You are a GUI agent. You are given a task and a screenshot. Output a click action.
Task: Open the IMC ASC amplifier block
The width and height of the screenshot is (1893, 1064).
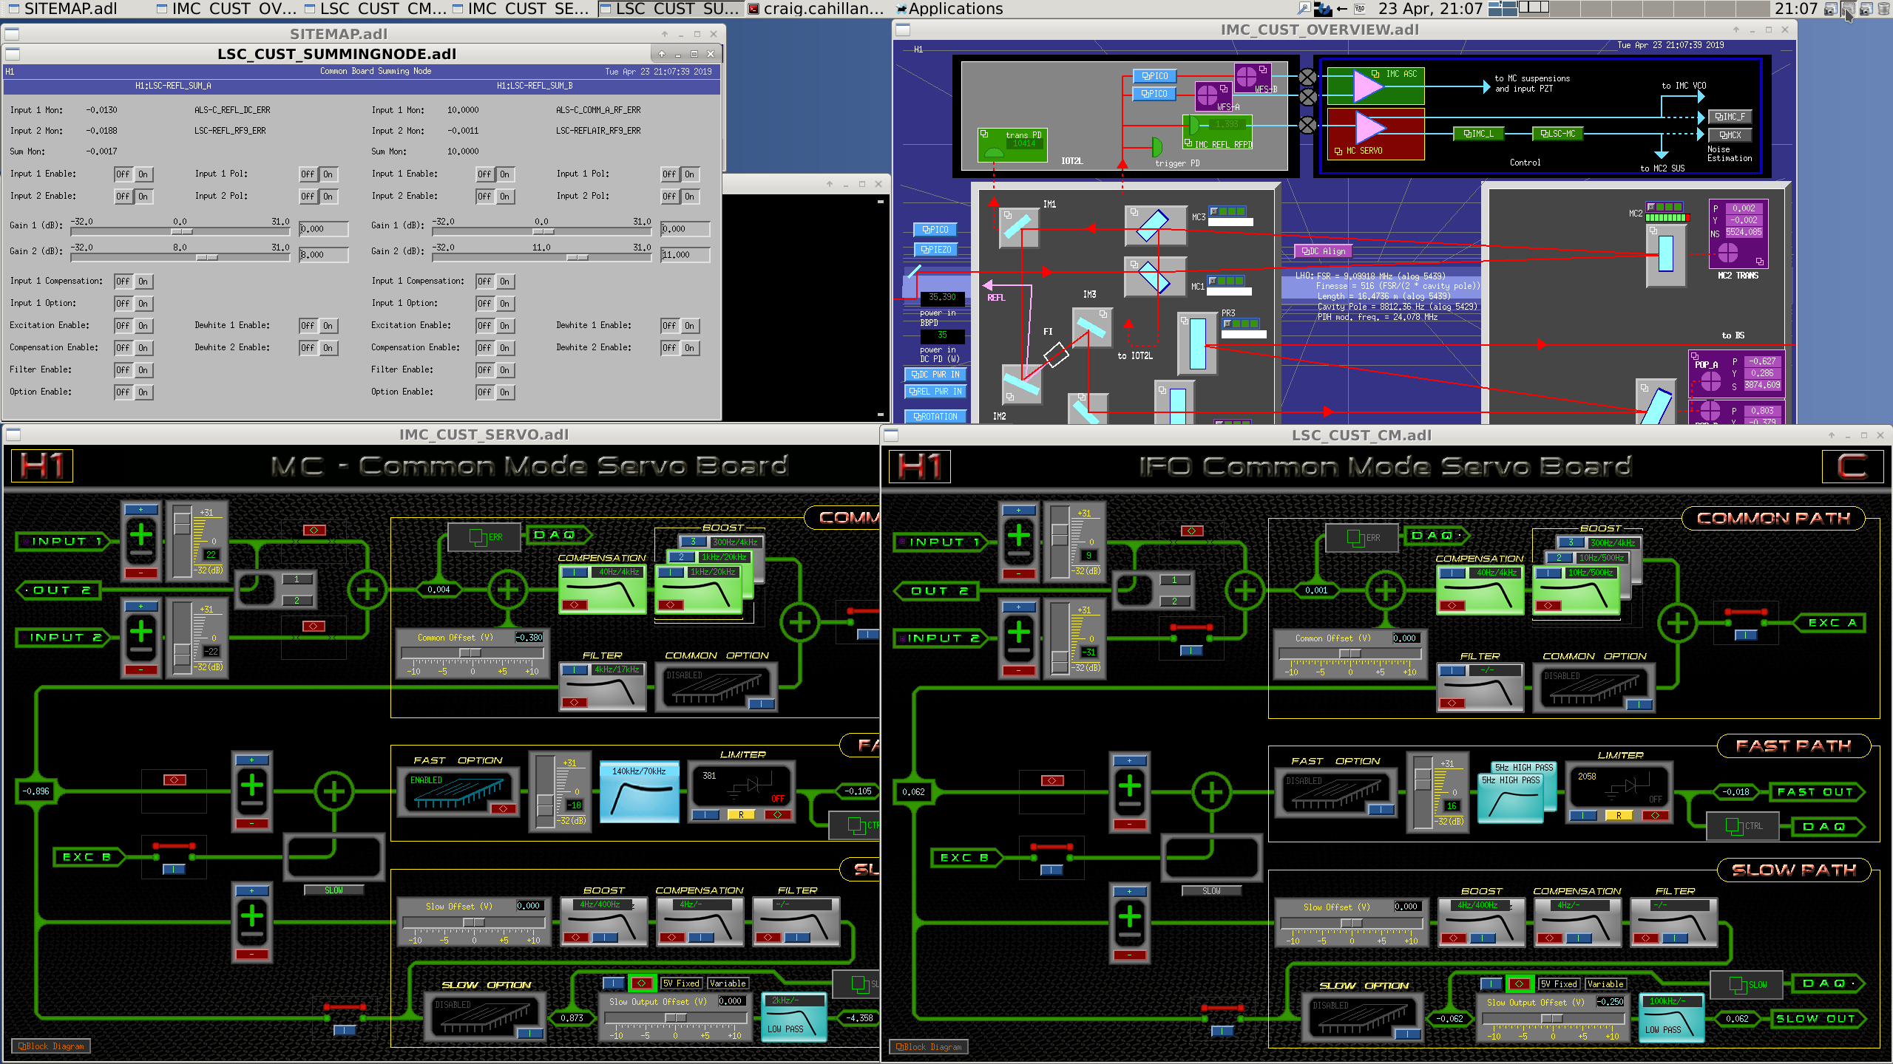(1375, 86)
